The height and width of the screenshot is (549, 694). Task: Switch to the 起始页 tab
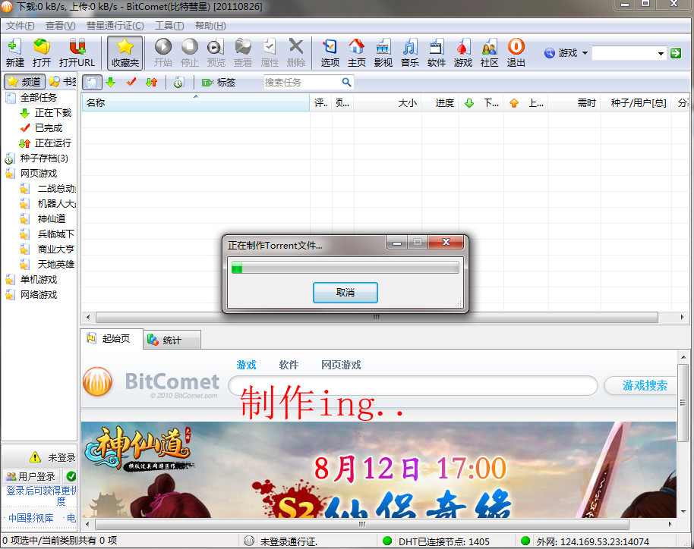coord(112,339)
